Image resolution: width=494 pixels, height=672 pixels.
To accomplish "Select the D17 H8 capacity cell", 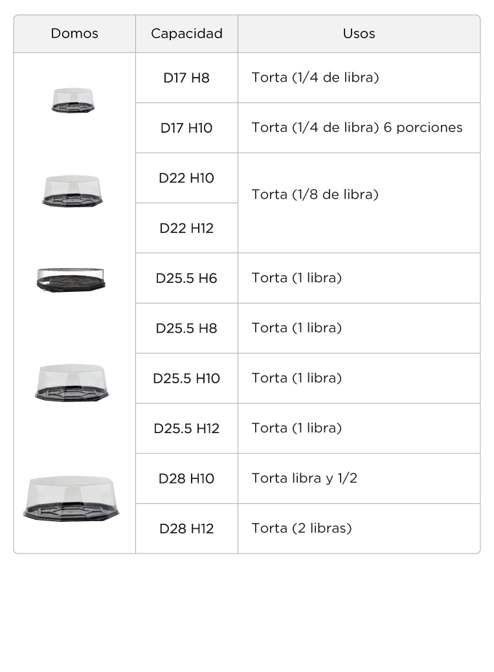I will [x=187, y=78].
